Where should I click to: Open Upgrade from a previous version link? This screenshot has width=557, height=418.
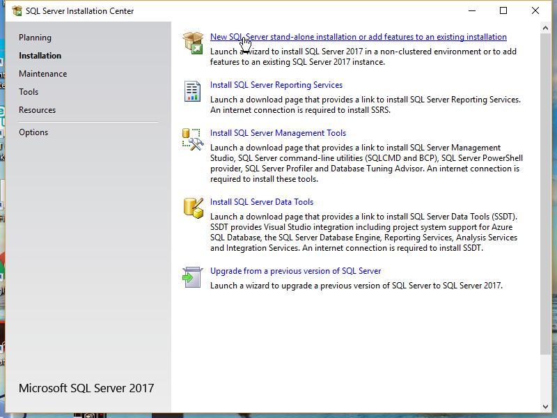click(x=295, y=271)
